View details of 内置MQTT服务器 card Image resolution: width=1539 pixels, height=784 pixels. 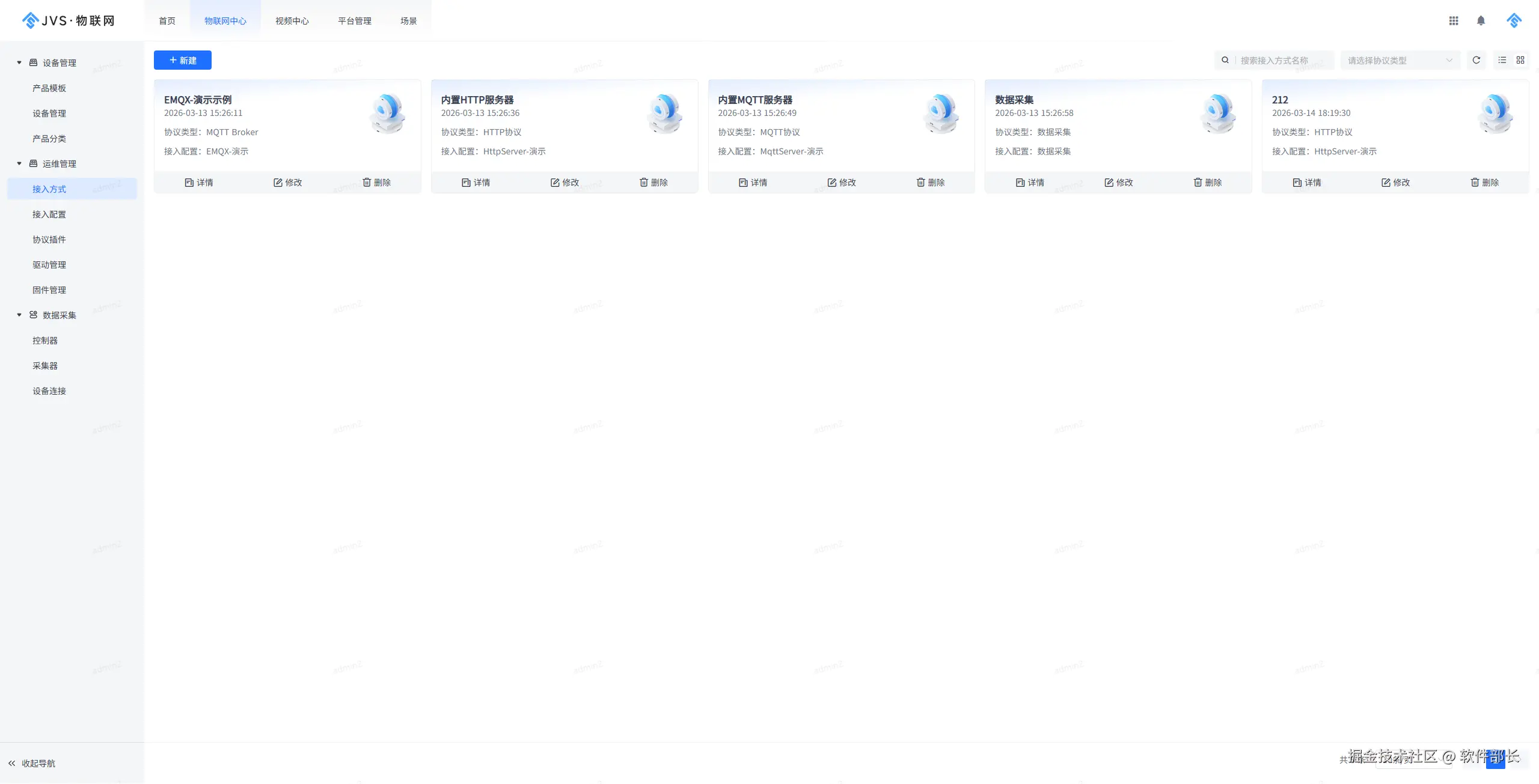(x=753, y=183)
